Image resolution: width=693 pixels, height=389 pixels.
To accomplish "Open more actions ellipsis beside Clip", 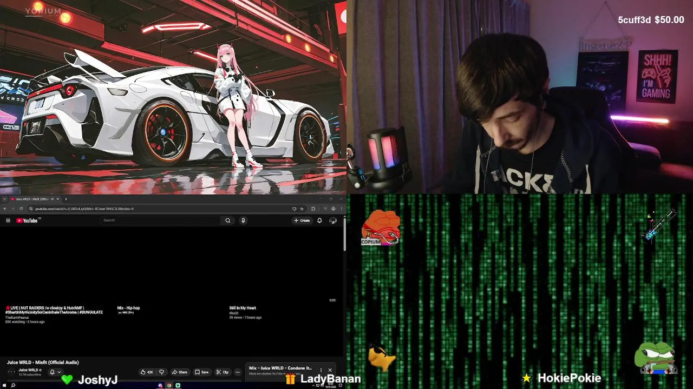I will 238,372.
